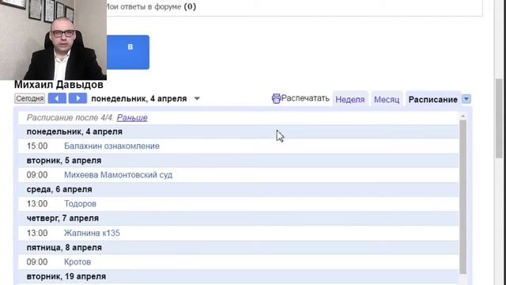Click the Расписание после 4/4 text
Viewport: 506px width, 285px height.
pyautogui.click(x=70, y=118)
